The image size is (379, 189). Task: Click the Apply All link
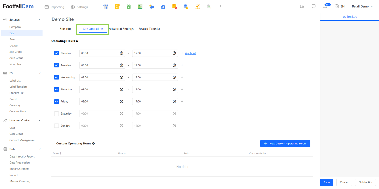190,53
